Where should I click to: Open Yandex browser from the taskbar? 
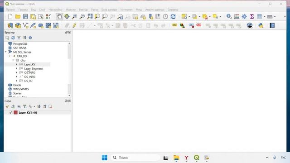coord(186,158)
